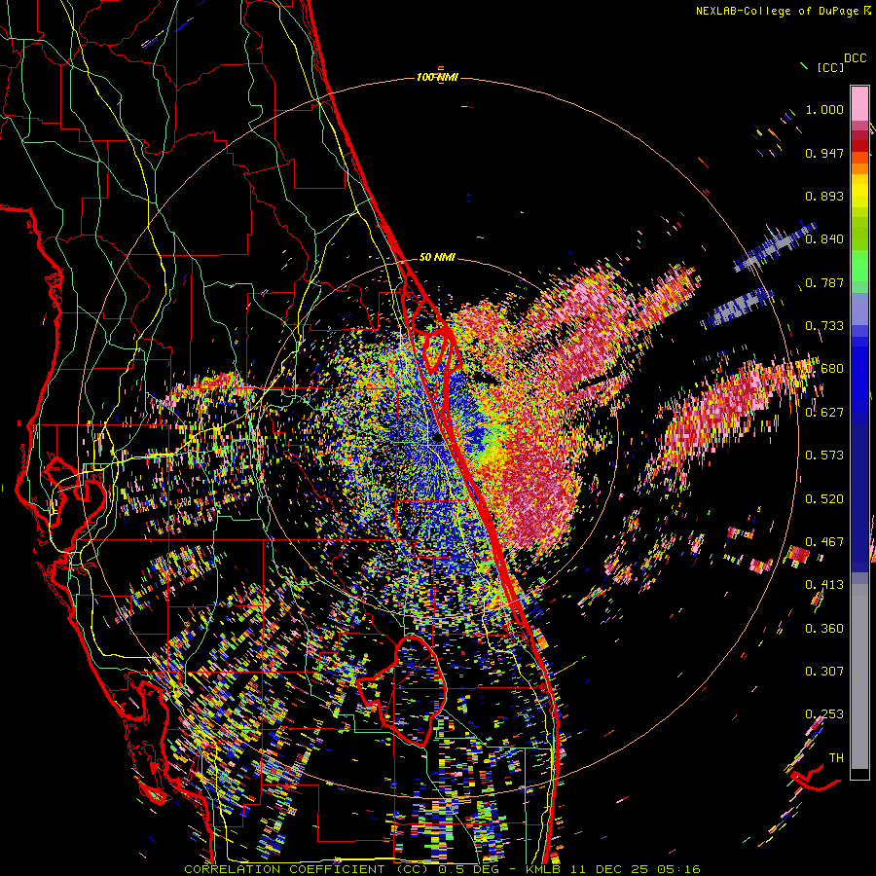
Task: Select the 0.520 scale value
Action: (824, 499)
